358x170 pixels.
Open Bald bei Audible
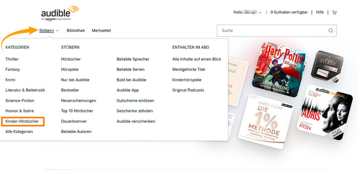point(132,80)
